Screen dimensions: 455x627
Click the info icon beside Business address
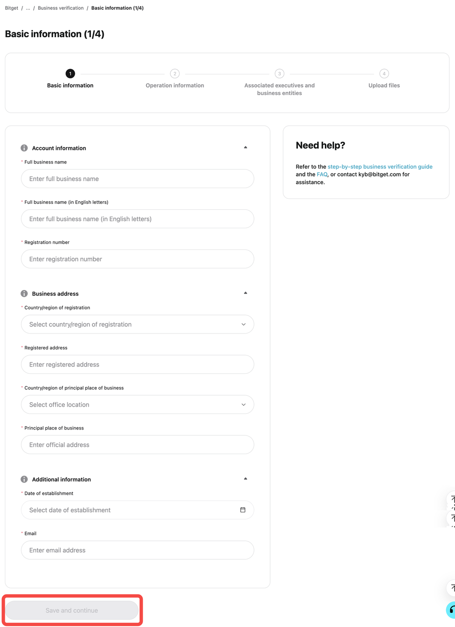point(23,293)
